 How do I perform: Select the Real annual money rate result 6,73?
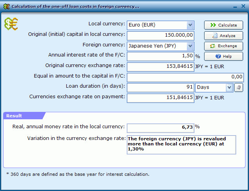coord(160,128)
